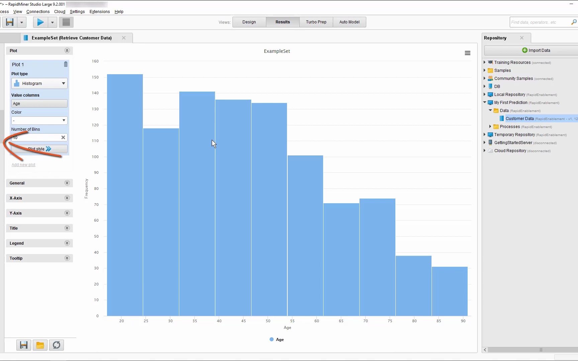
Task: Load chart configuration with folder icon
Action: [40, 345]
